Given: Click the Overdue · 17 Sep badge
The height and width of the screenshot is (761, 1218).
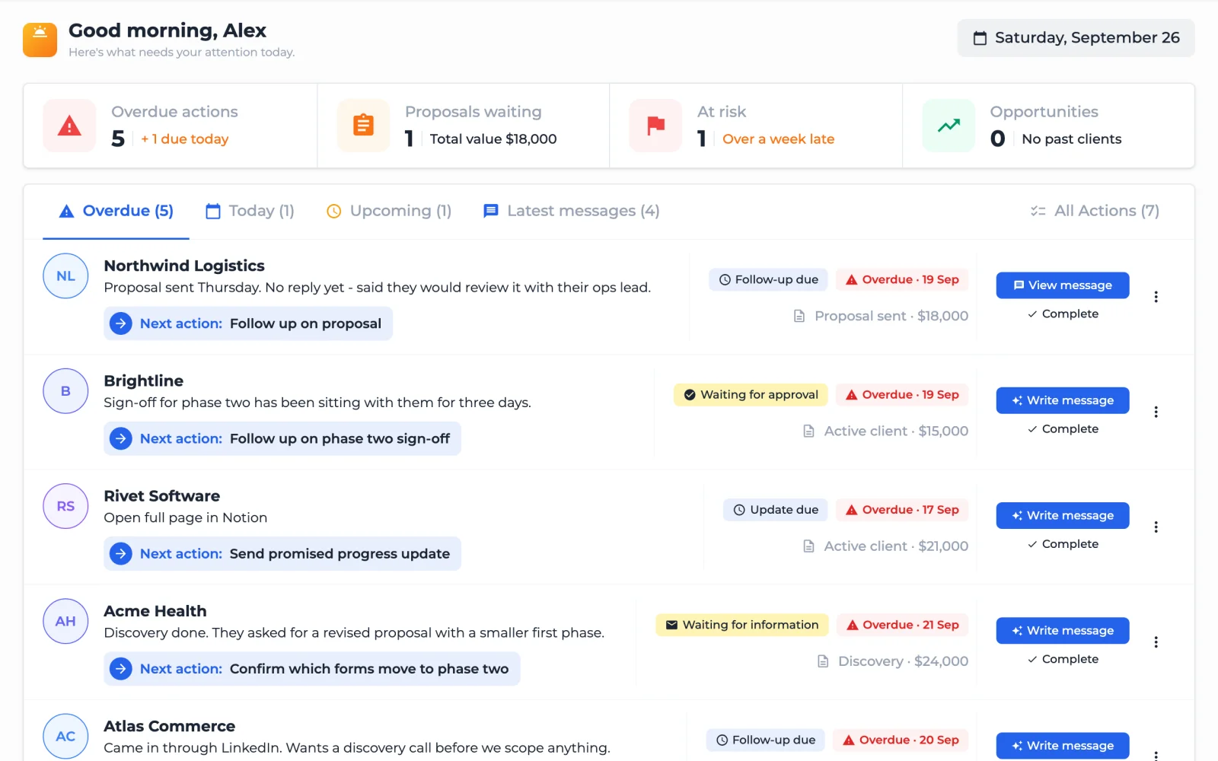Looking at the screenshot, I should click(902, 509).
